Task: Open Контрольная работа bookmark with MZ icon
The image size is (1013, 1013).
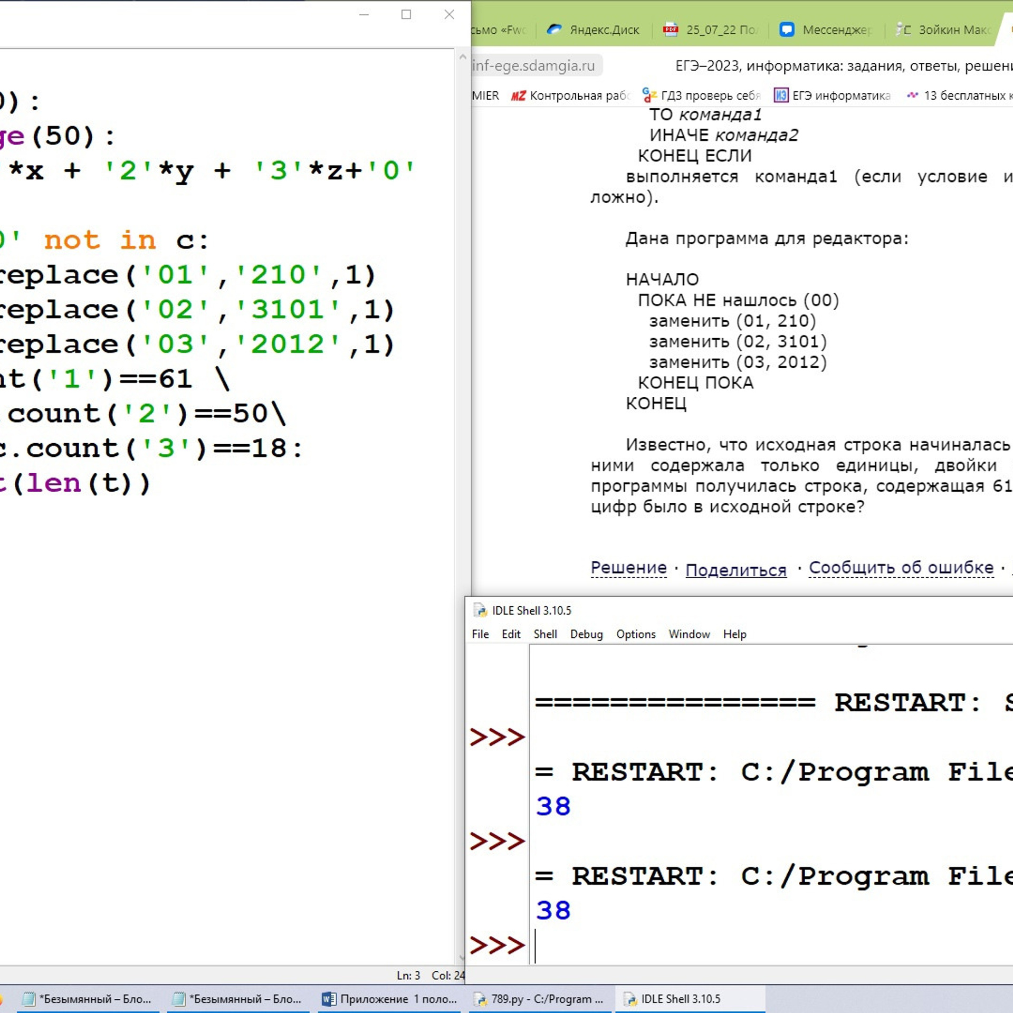Action: pos(570,95)
